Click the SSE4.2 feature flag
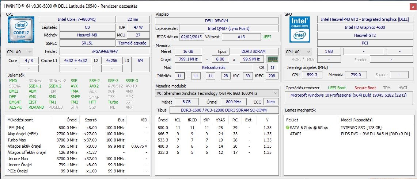The height and width of the screenshot is (179, 417). pos(55,86)
